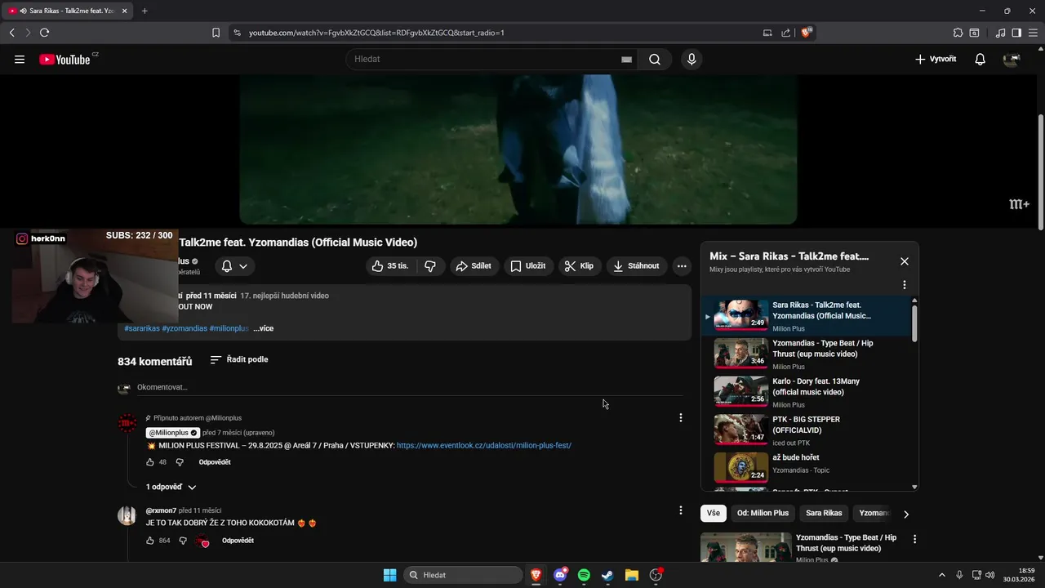Open the on-screen keyboard in search box
This screenshot has width=1045, height=588.
pyautogui.click(x=627, y=60)
